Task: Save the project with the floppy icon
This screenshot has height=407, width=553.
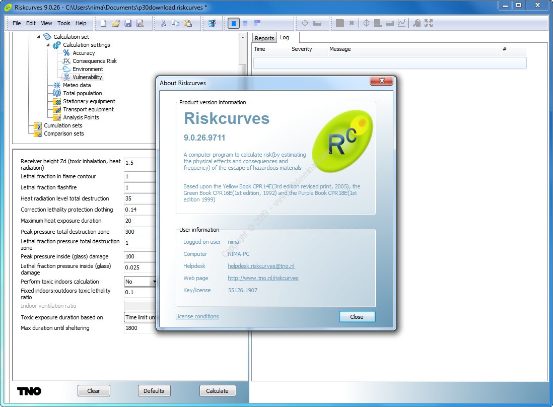Action: click(127, 23)
